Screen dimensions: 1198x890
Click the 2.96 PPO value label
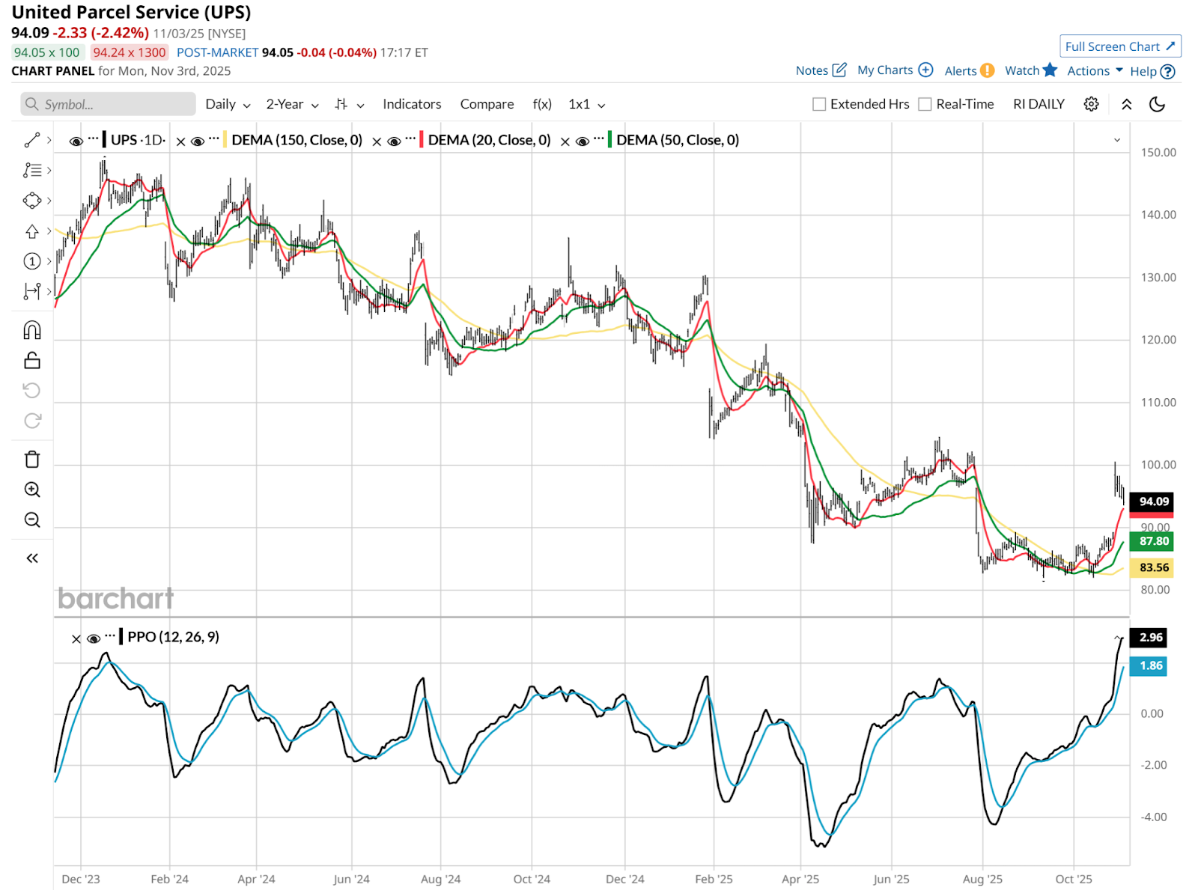[1149, 638]
